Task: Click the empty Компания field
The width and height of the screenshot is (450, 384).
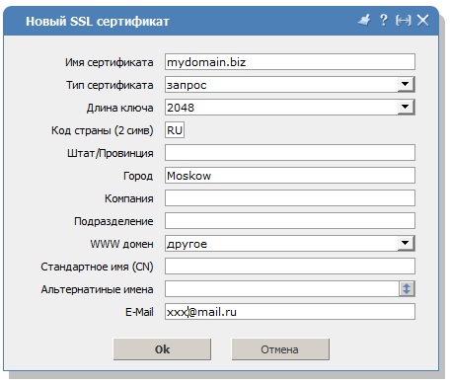Action: point(290,198)
